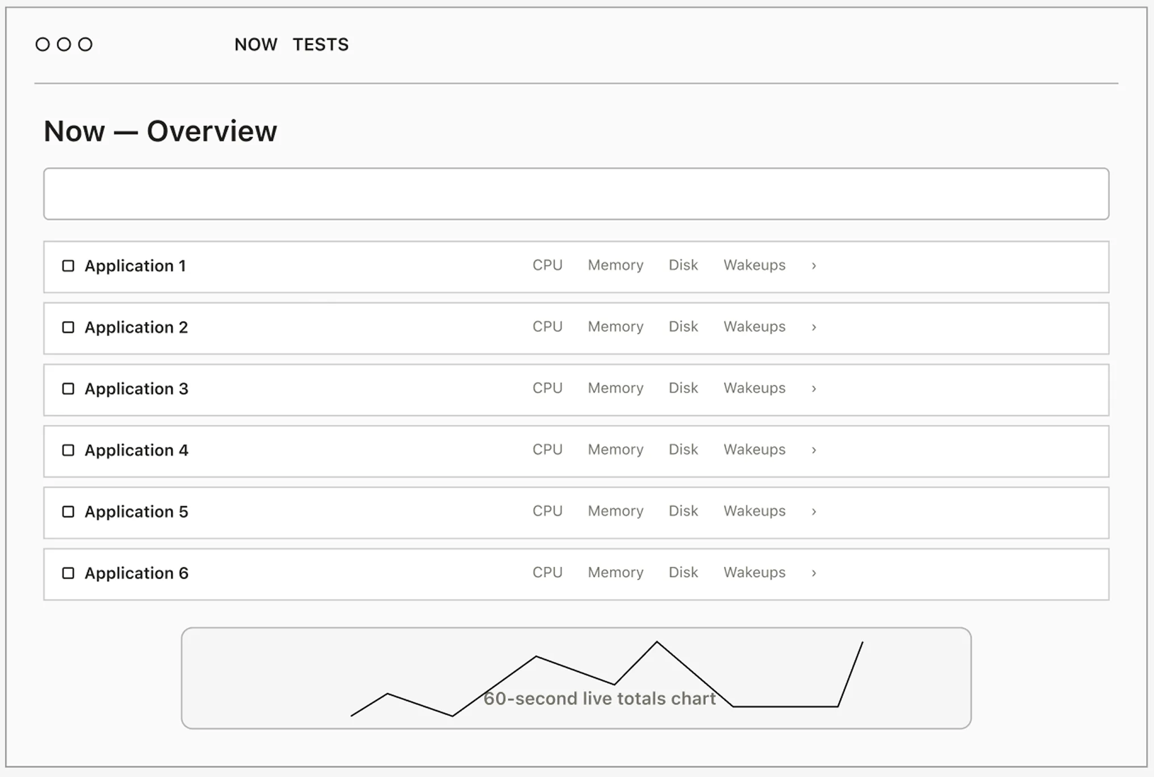Select Memory in the Application 1 row

tap(616, 265)
